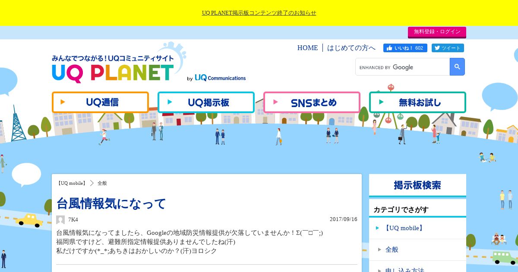Go to the HOME page

[x=307, y=48]
